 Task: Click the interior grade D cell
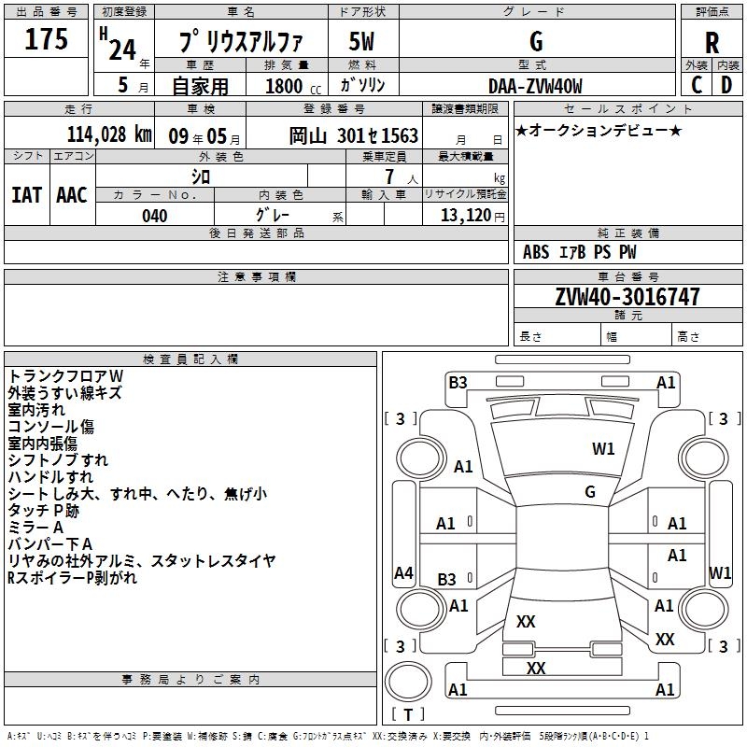(726, 85)
